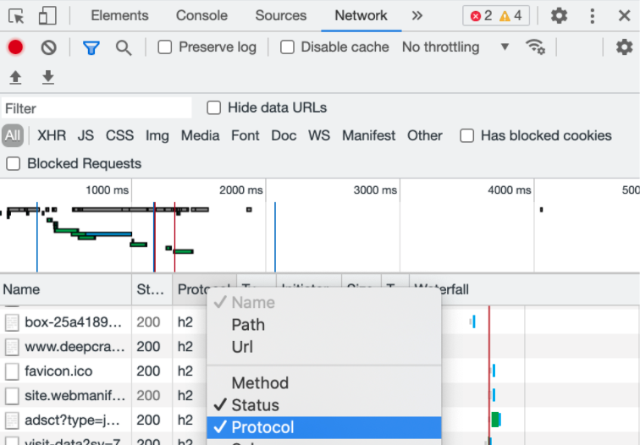The image size is (640, 445).
Task: Click the inspect element picker icon
Action: pyautogui.click(x=16, y=15)
